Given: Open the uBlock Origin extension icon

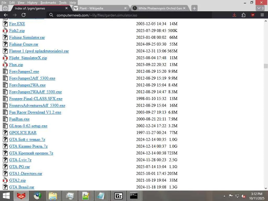Looking at the screenshot, I should point(253,15).
